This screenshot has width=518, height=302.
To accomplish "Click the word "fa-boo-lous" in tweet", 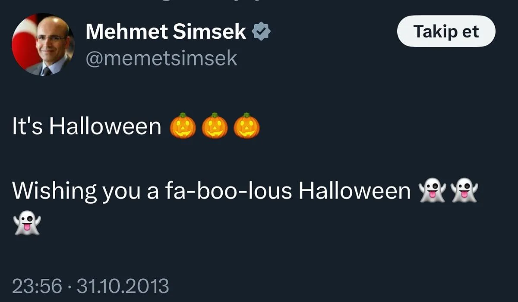I will tap(228, 191).
